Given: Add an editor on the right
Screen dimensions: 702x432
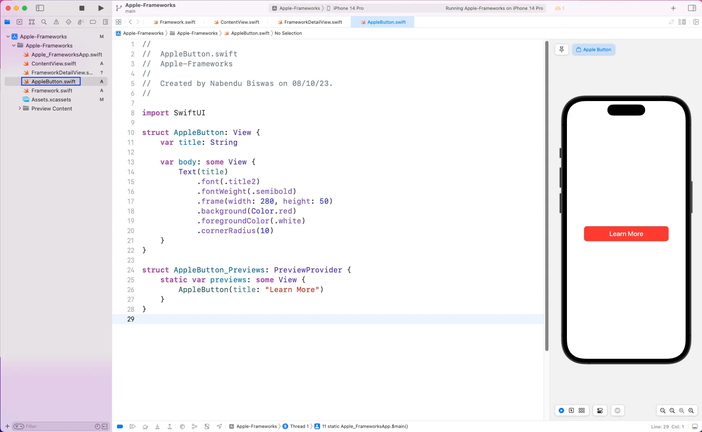Looking at the screenshot, I should [696, 22].
